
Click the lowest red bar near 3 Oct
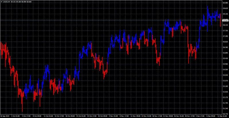[x=22, y=101]
